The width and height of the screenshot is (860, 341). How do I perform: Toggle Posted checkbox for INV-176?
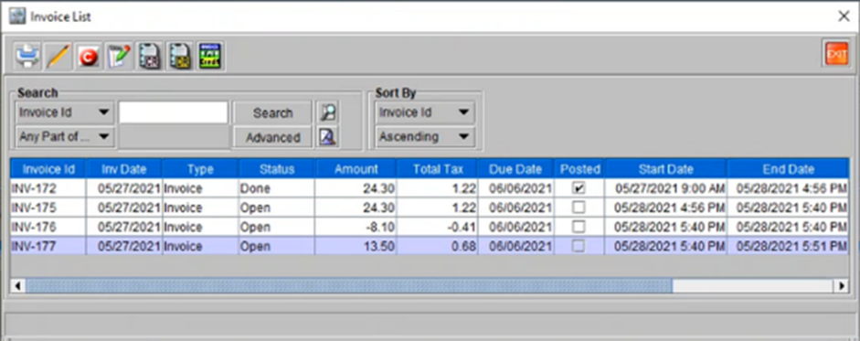(579, 227)
